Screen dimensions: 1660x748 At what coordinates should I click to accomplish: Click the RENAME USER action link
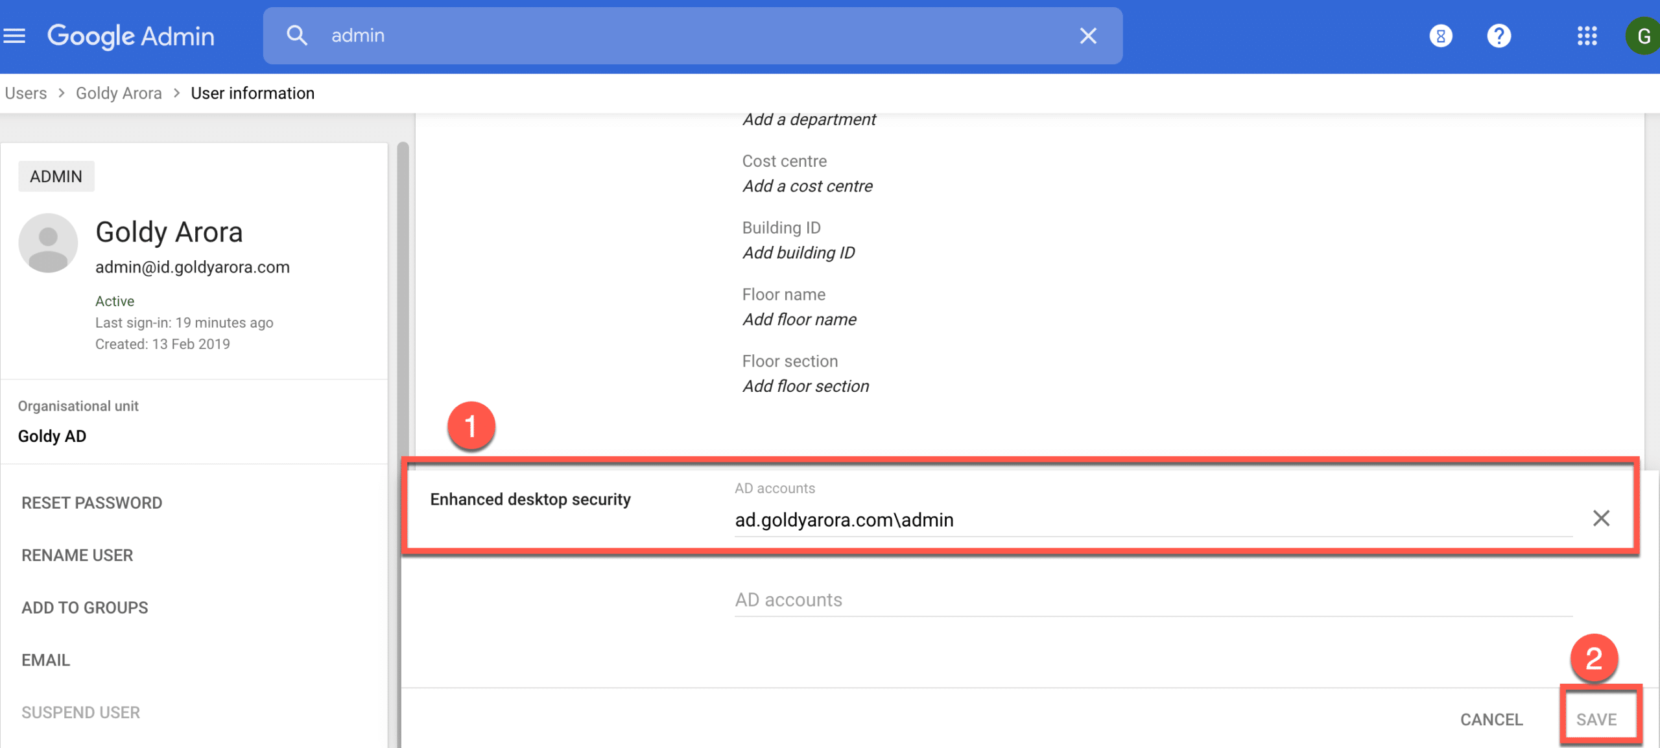tap(77, 554)
